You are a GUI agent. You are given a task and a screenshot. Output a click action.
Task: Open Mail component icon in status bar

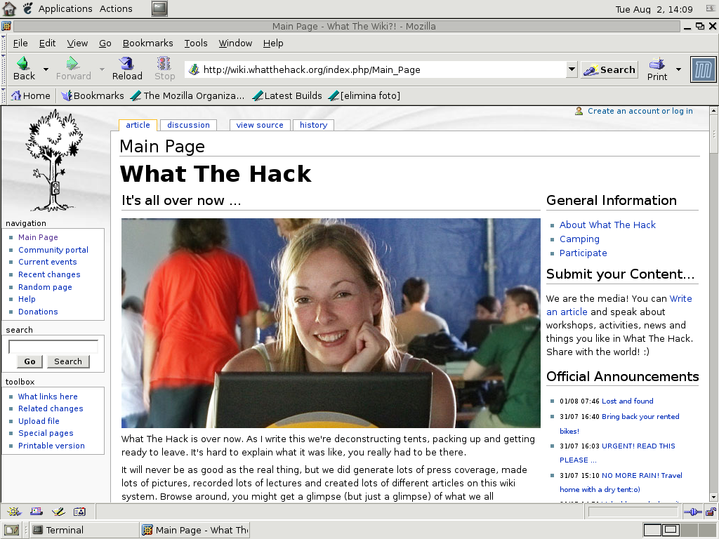pyautogui.click(x=37, y=512)
